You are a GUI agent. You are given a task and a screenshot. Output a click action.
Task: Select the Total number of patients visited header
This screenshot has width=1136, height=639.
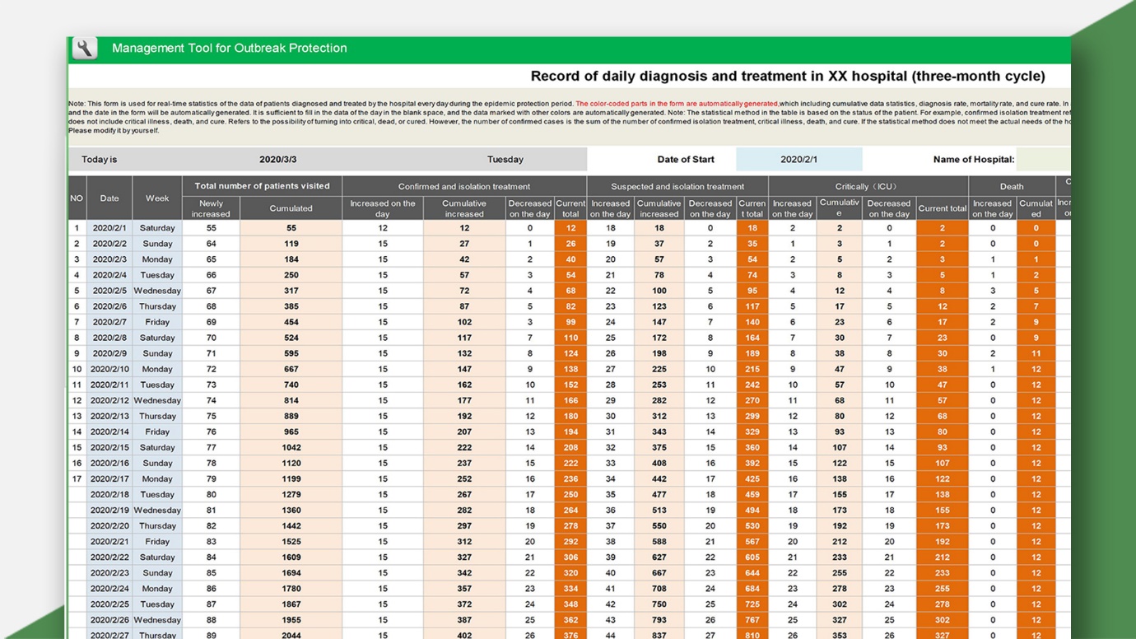coord(262,186)
